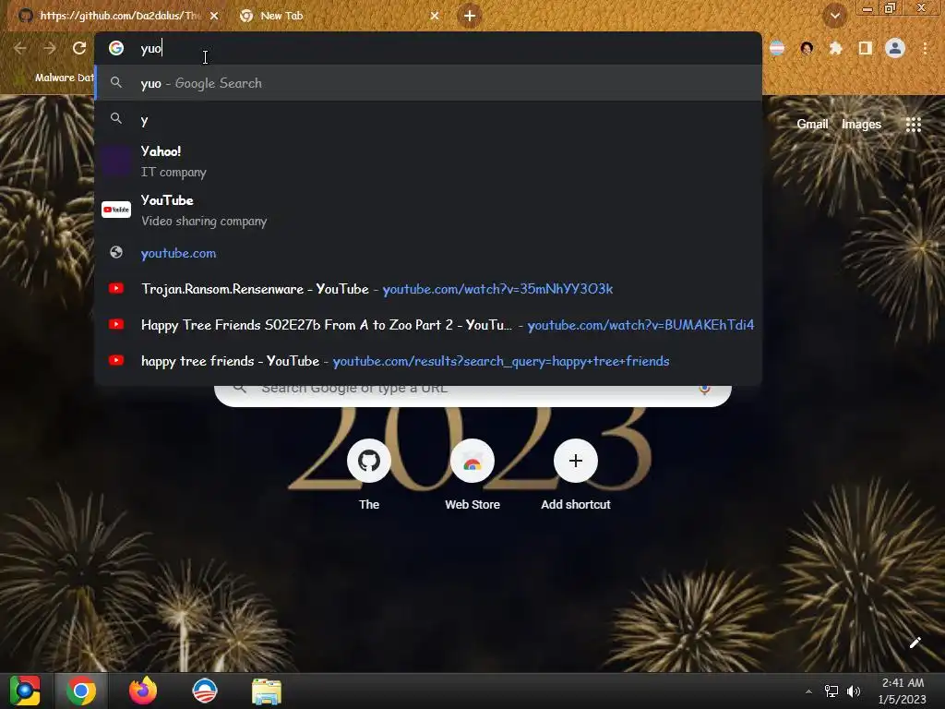Click the Google G icon in omnibox

(115, 48)
